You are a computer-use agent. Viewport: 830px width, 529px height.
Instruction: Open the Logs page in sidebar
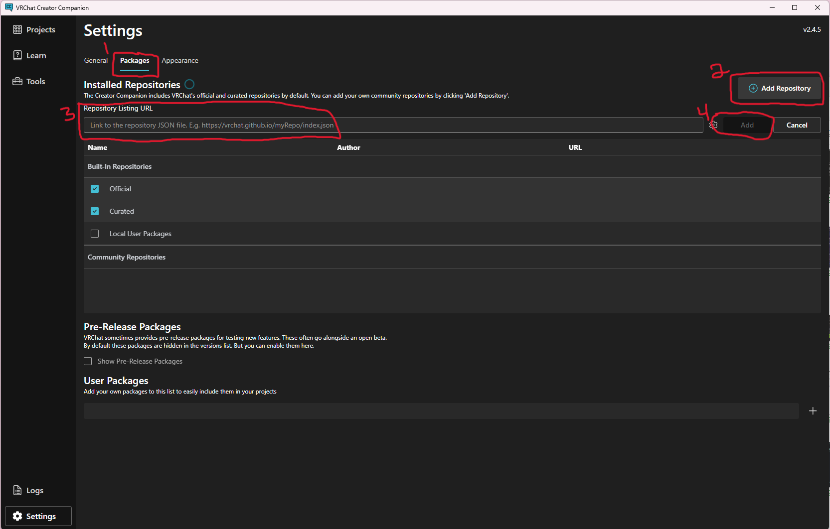click(x=28, y=491)
